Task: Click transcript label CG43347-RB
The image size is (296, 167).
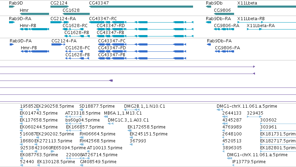Action: click(110, 33)
